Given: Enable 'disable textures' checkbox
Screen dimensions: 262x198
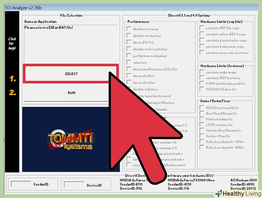Looking at the screenshot, I should [x=129, y=29].
